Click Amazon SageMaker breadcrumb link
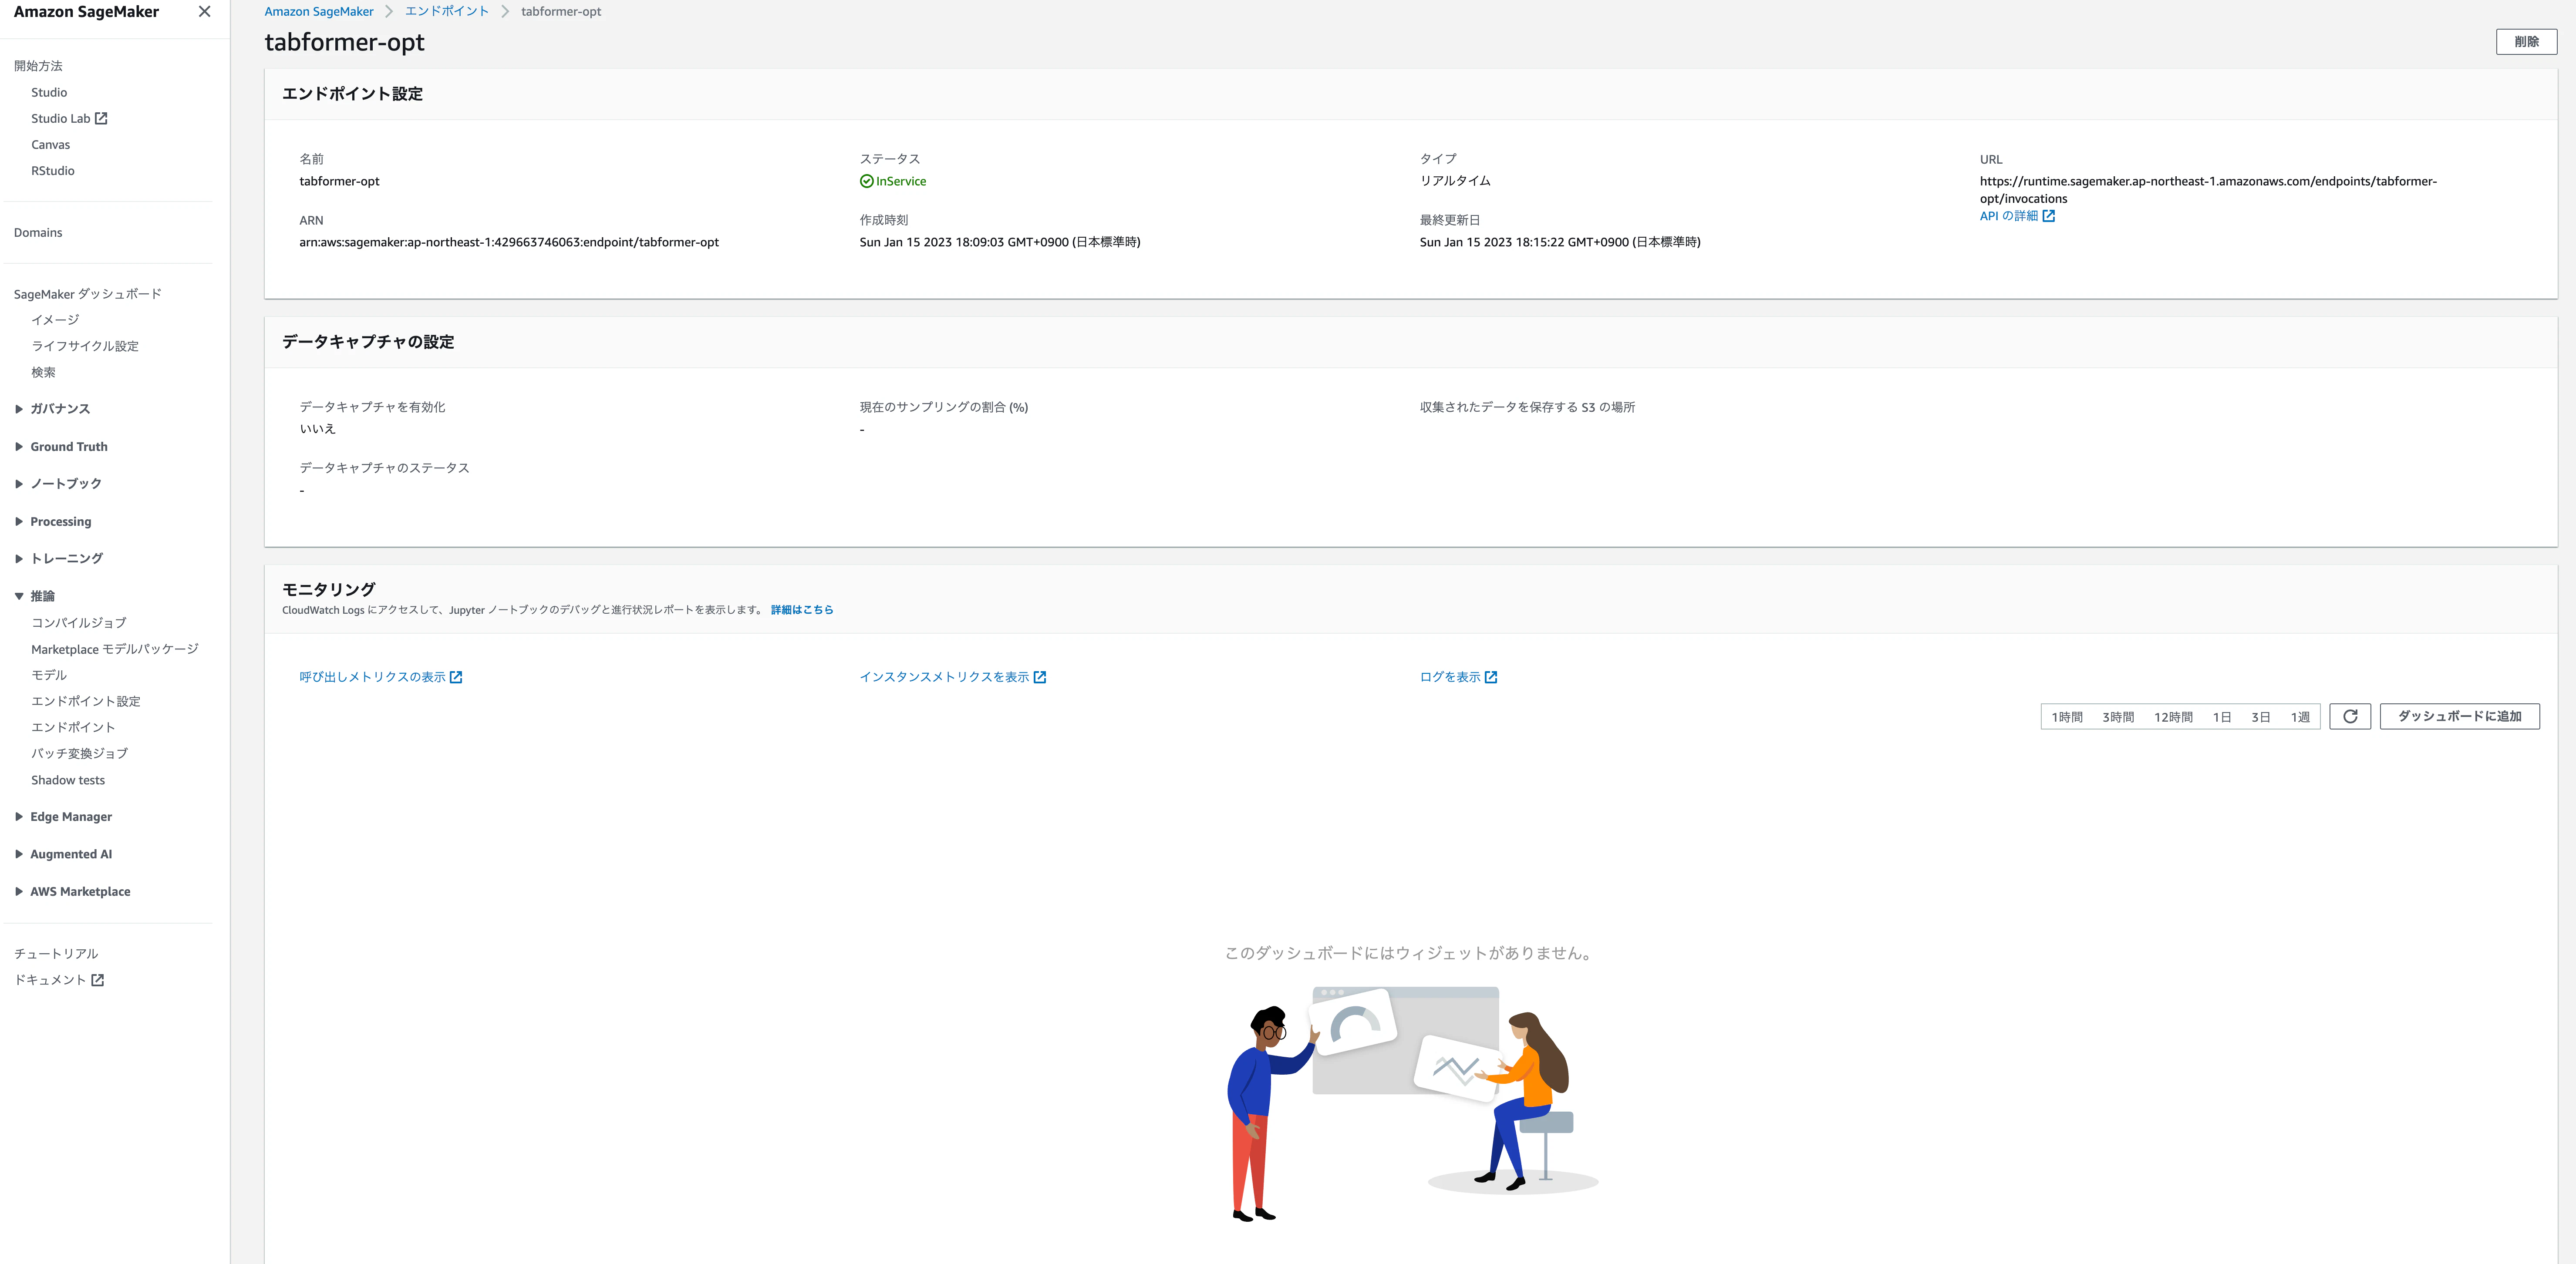Viewport: 2576px width, 1264px height. [319, 12]
